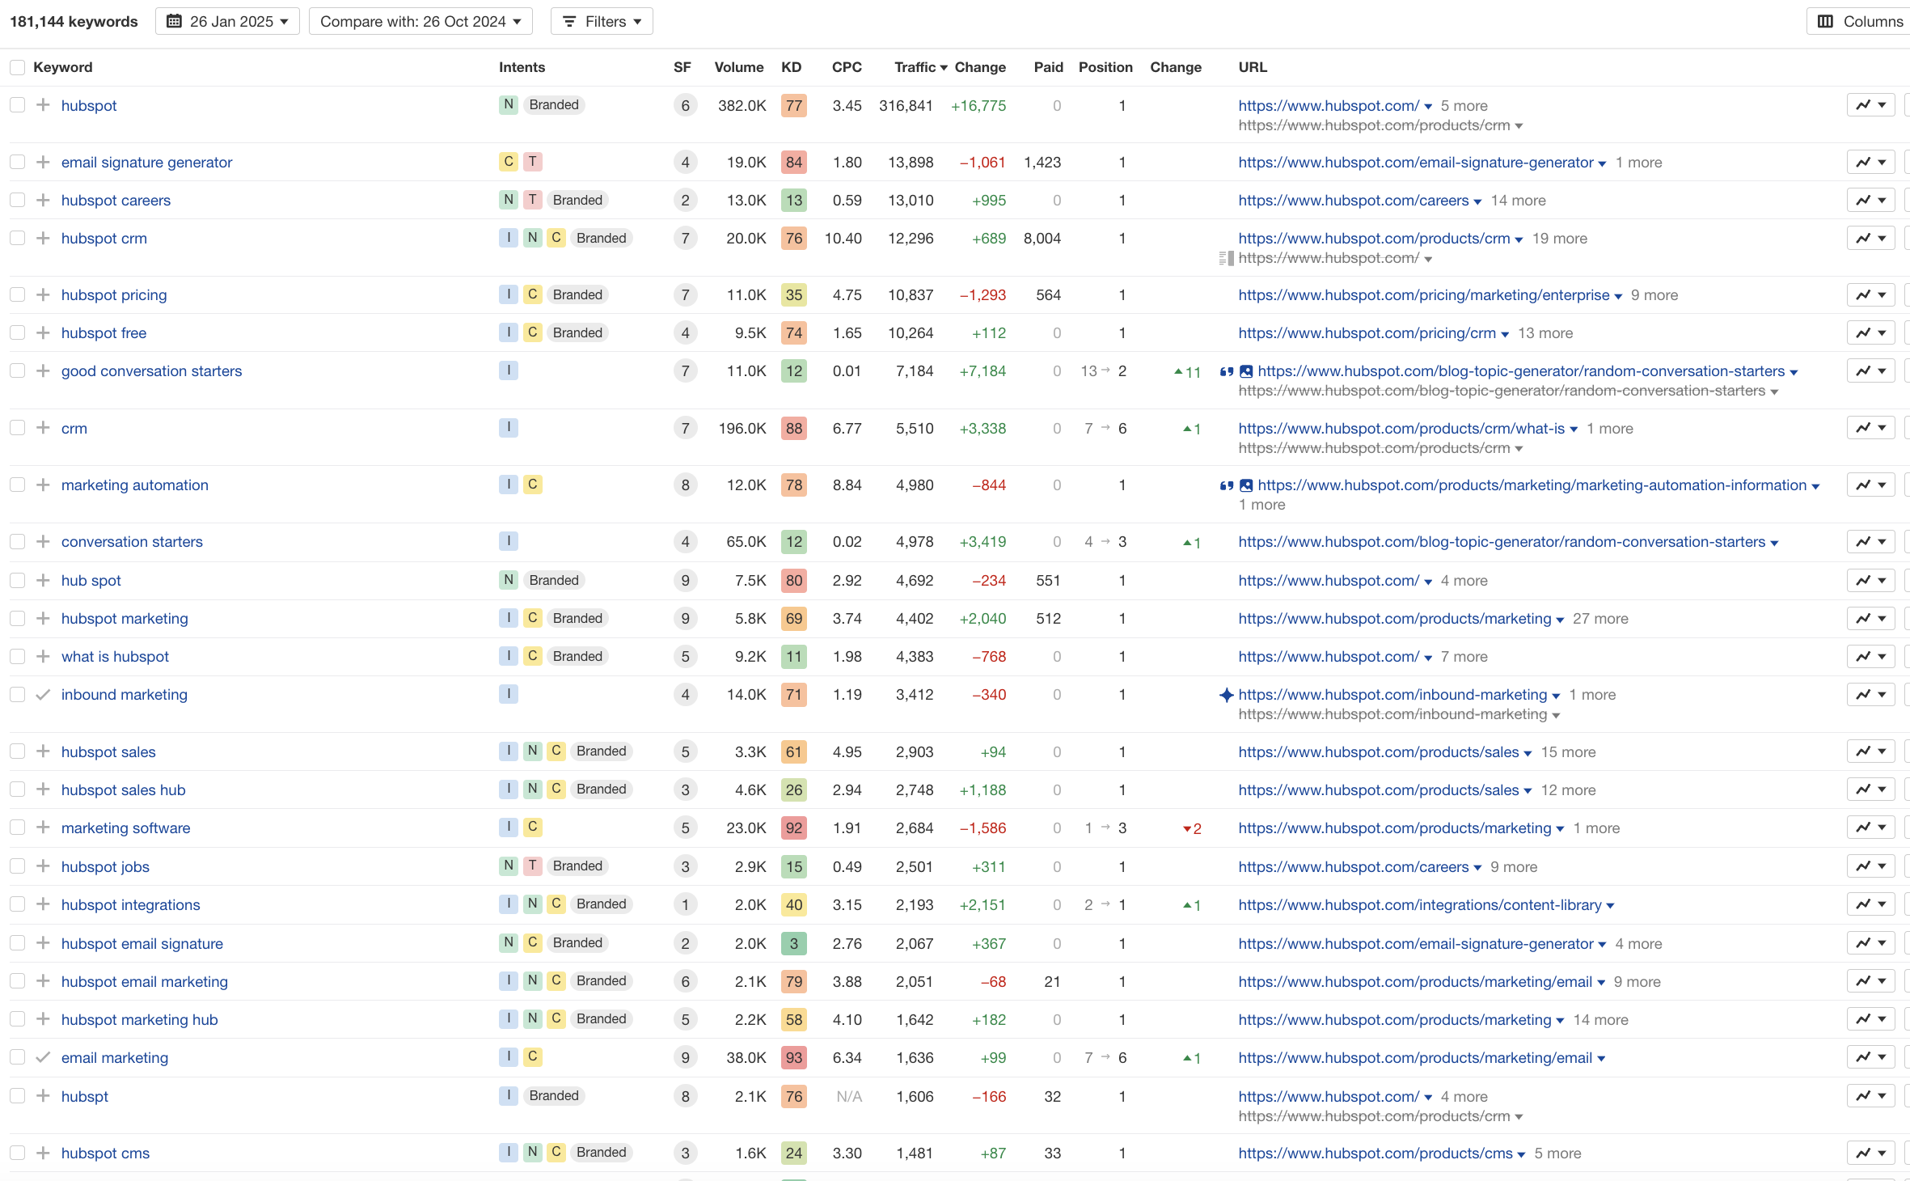Click the T intent badge for email signature generator
This screenshot has width=1910, height=1181.
click(532, 162)
